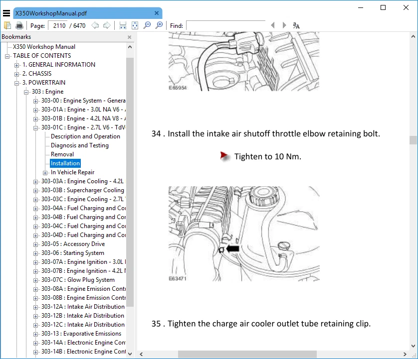Screen dimensions: 418x359
Task: Select the copy page tool icon
Action: [7, 25]
